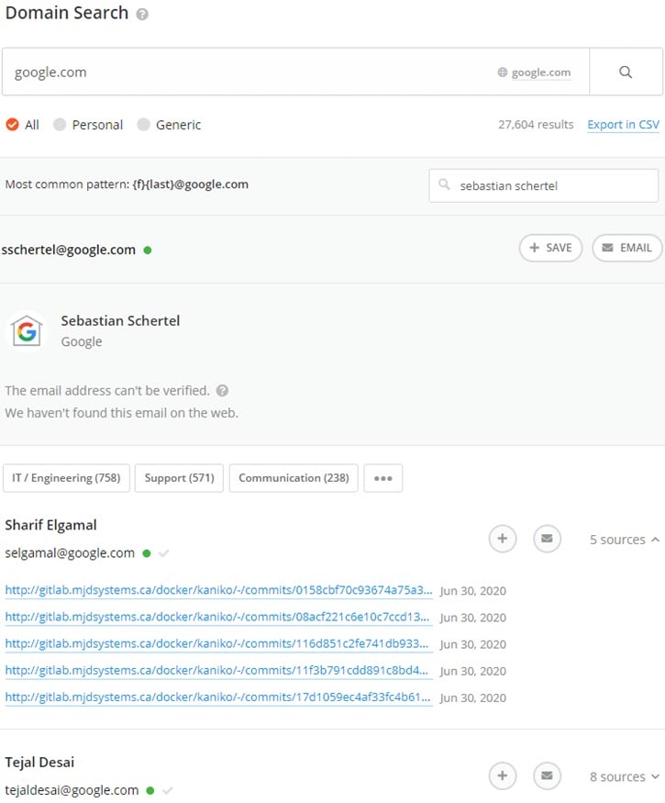Click Export in CSV link
This screenshot has height=803, width=665.
coord(623,125)
